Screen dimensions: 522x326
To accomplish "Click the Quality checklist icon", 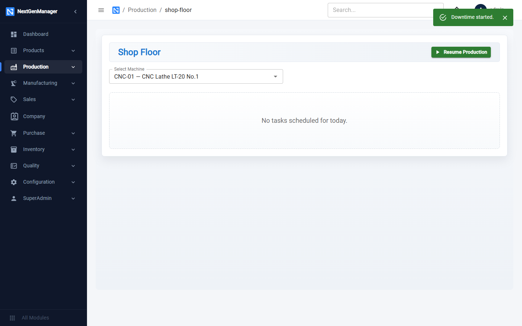I will coord(14,166).
